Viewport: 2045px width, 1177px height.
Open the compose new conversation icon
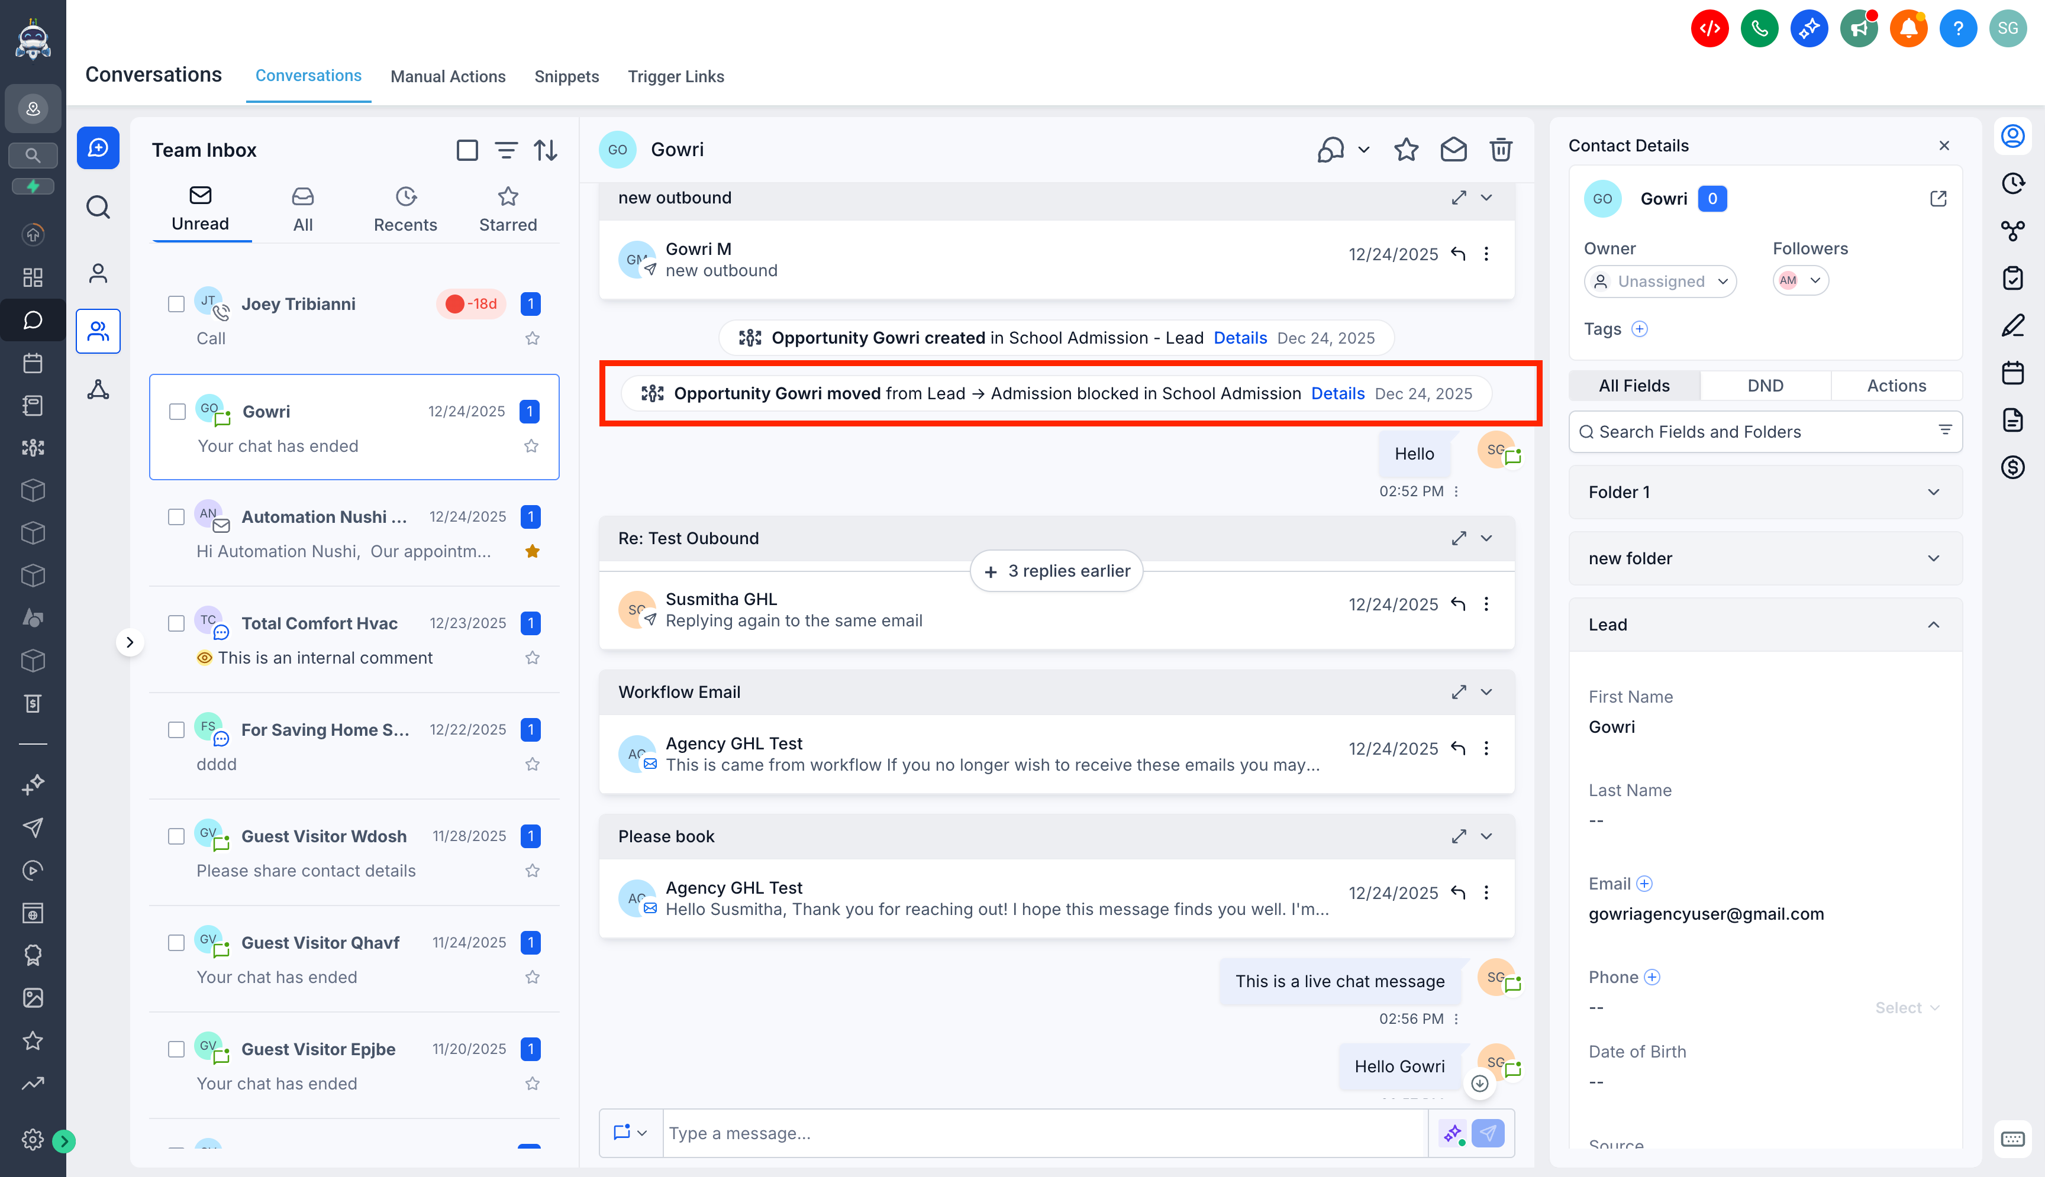[x=98, y=147]
